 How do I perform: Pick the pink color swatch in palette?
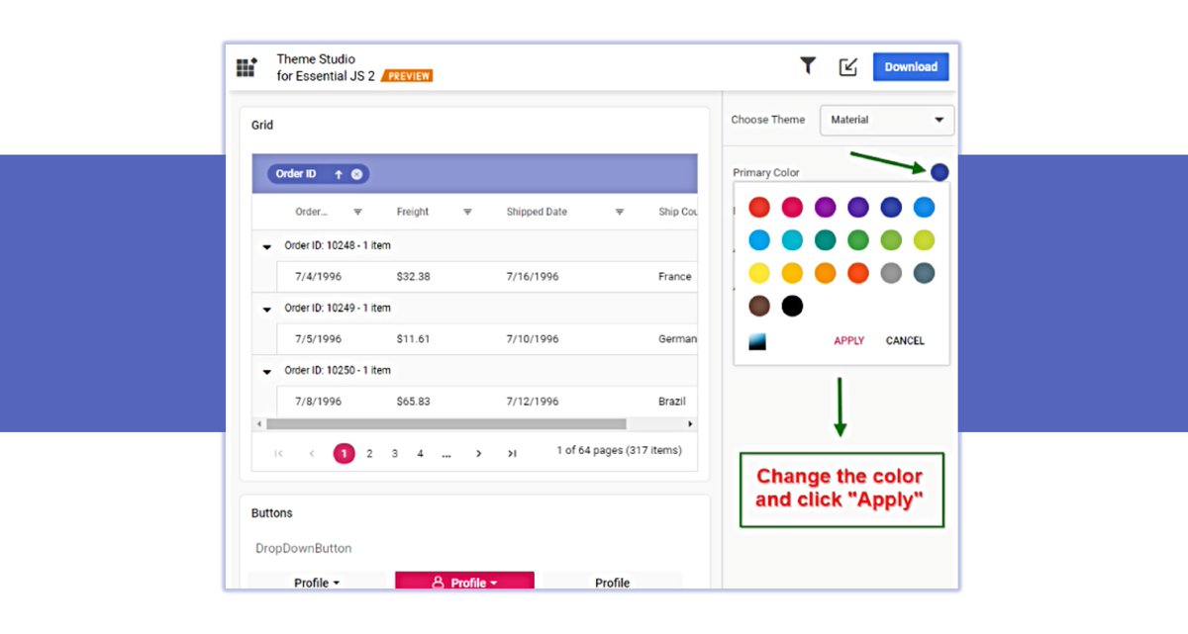(x=792, y=207)
